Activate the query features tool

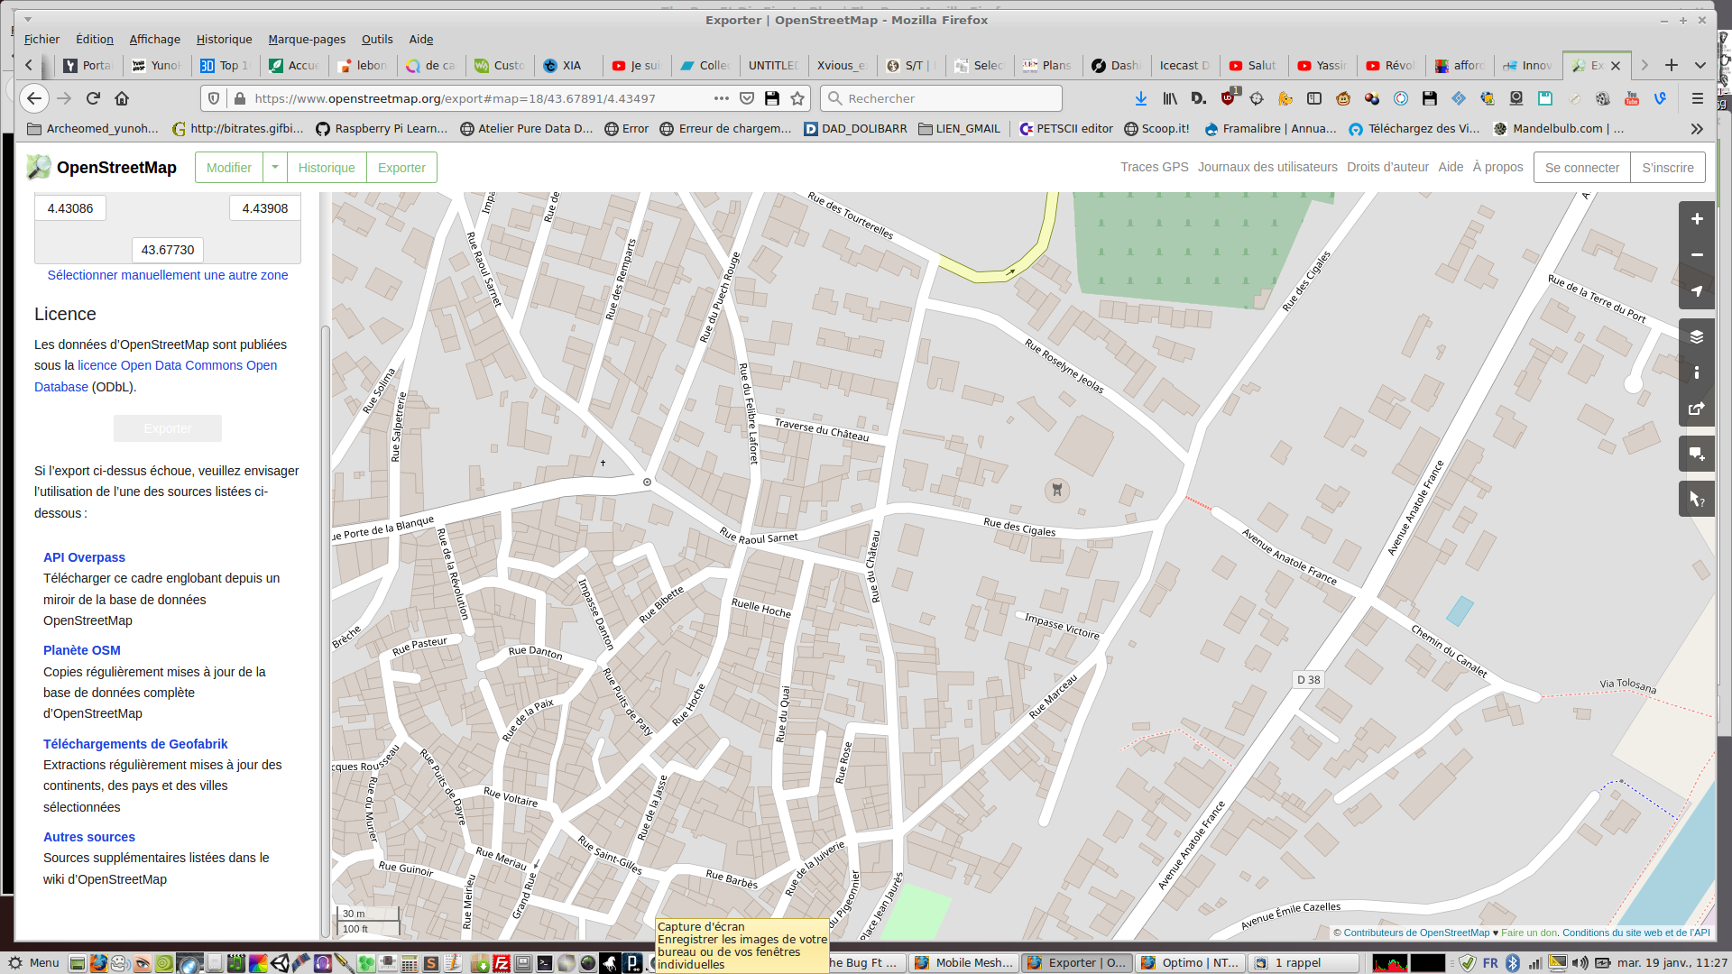coord(1696,499)
